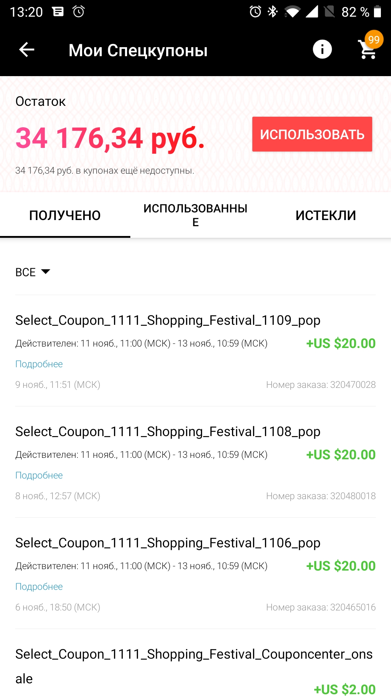Open the shopping cart icon

pyautogui.click(x=368, y=50)
